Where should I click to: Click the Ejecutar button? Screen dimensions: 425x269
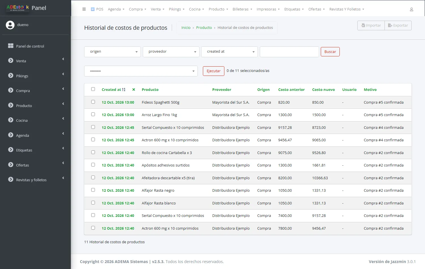click(x=214, y=71)
